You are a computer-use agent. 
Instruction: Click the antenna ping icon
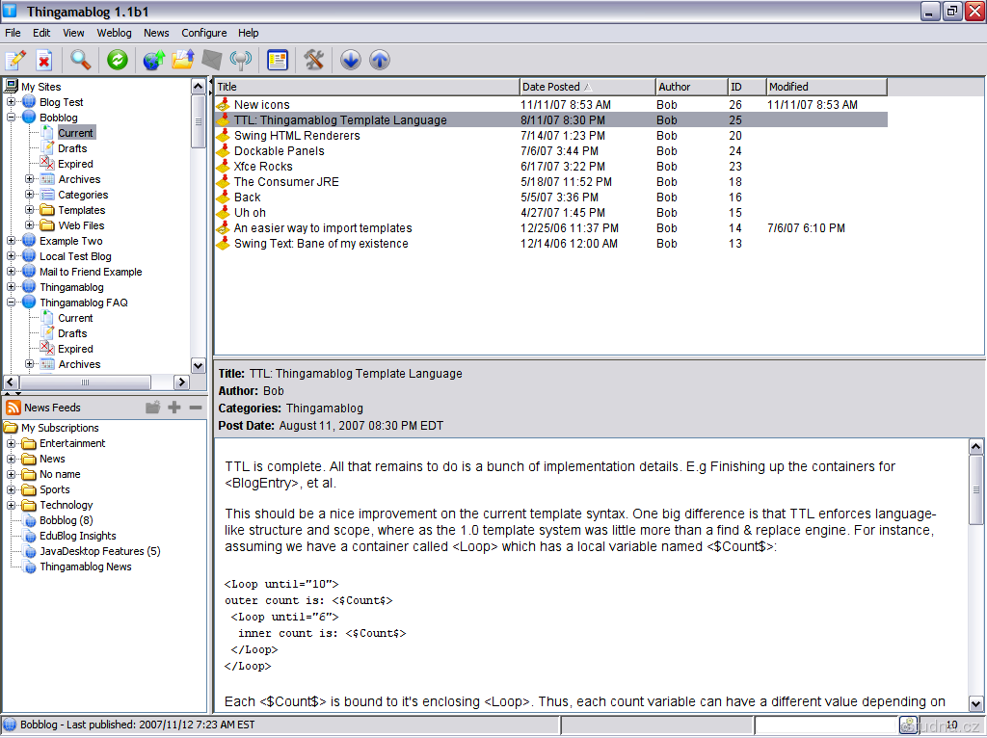pos(241,60)
